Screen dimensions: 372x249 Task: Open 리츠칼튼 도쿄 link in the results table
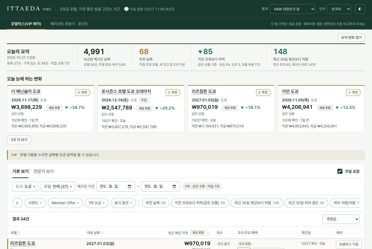point(23,243)
